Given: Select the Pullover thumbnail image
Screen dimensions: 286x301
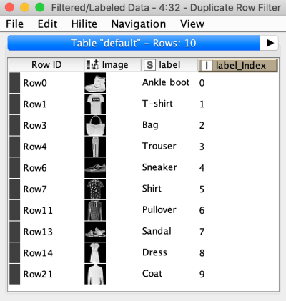Looking at the screenshot, I should (x=95, y=210).
